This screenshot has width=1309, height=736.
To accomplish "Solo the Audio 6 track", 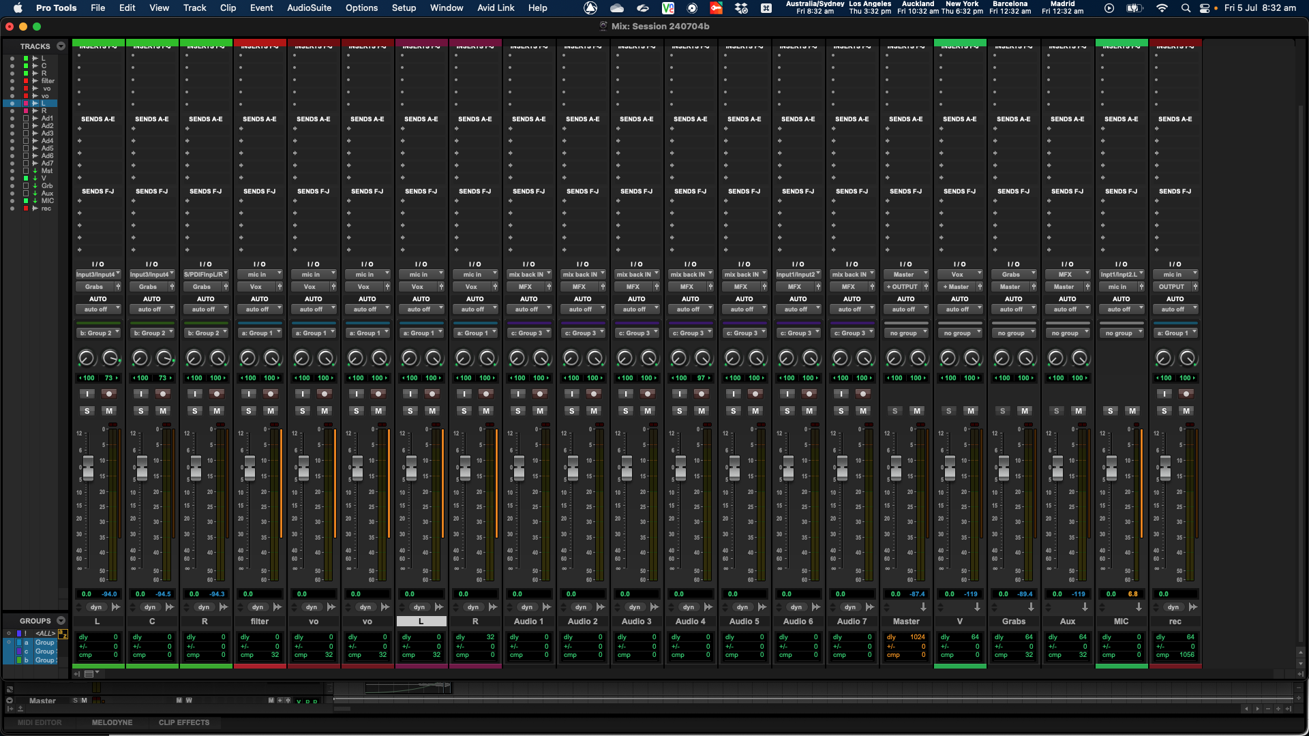I will 787,411.
